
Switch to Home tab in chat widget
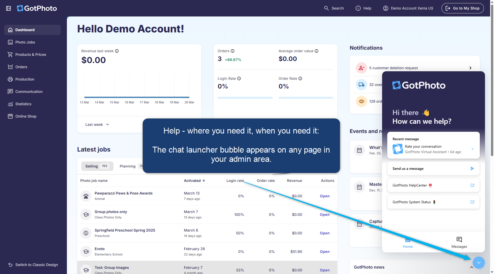point(408,242)
